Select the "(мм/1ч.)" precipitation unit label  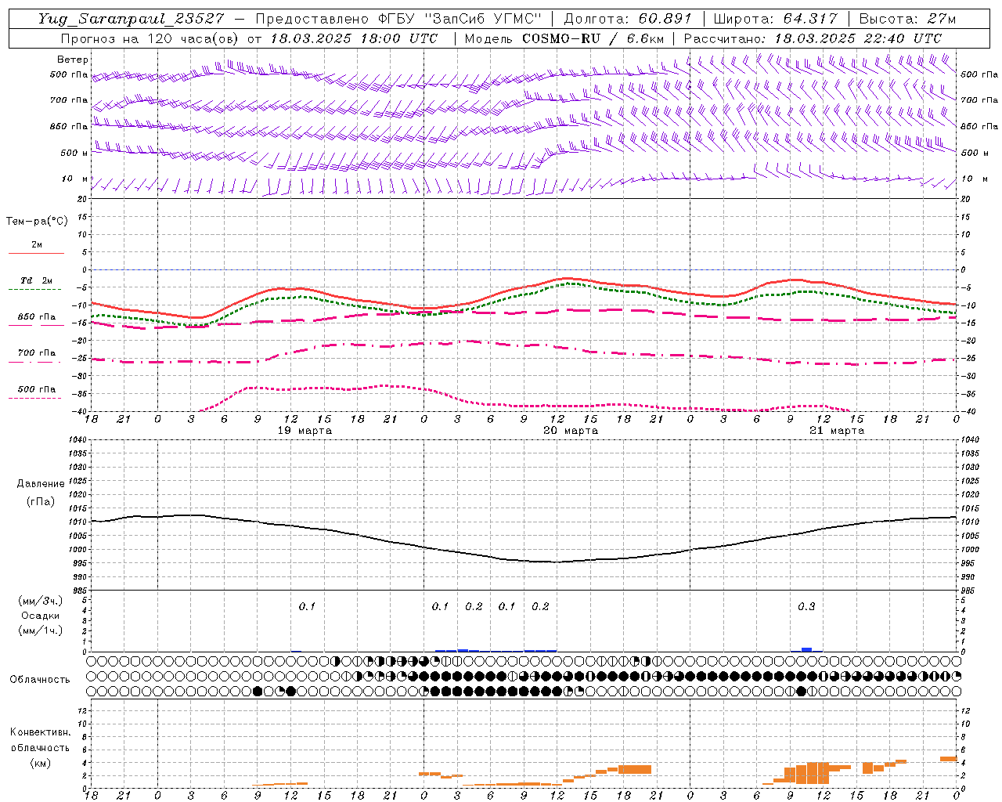tap(41, 630)
